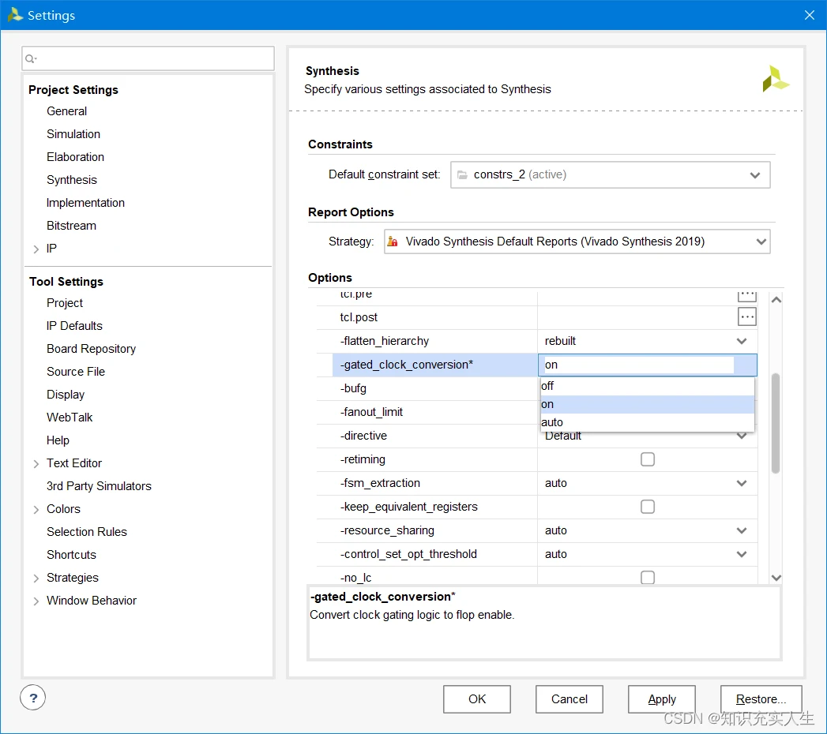Toggle the -retiming checkbox

point(647,459)
